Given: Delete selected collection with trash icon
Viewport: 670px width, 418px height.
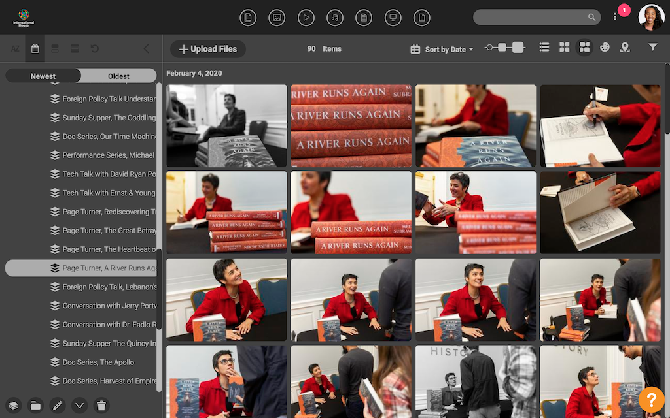Looking at the screenshot, I should 101,405.
